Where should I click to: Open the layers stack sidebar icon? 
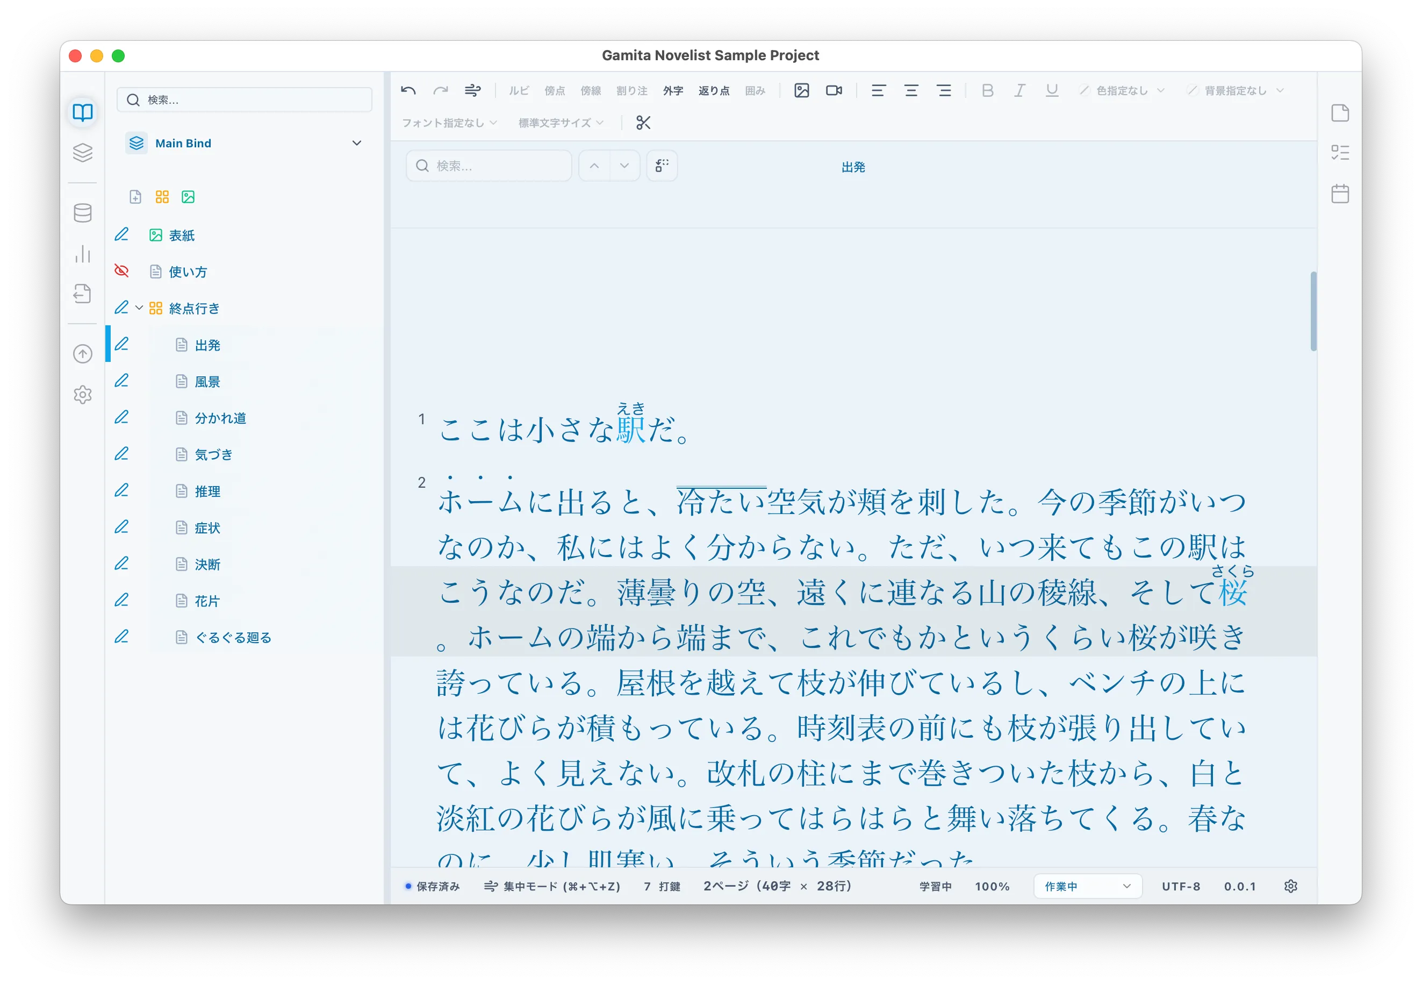click(x=83, y=152)
